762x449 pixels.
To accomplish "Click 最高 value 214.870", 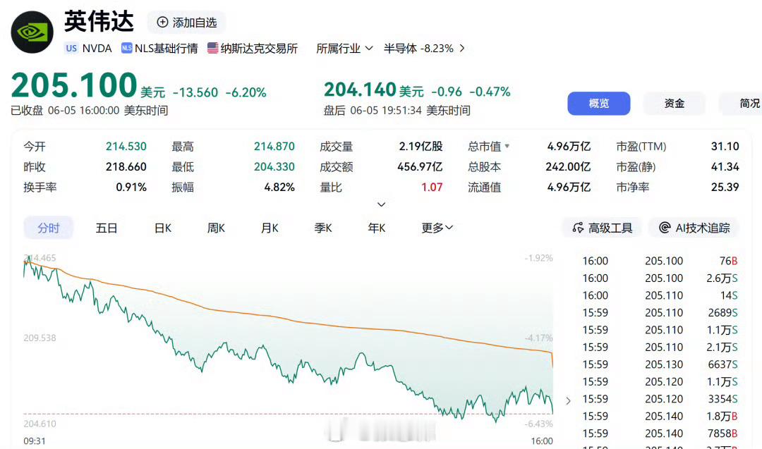I will point(274,146).
